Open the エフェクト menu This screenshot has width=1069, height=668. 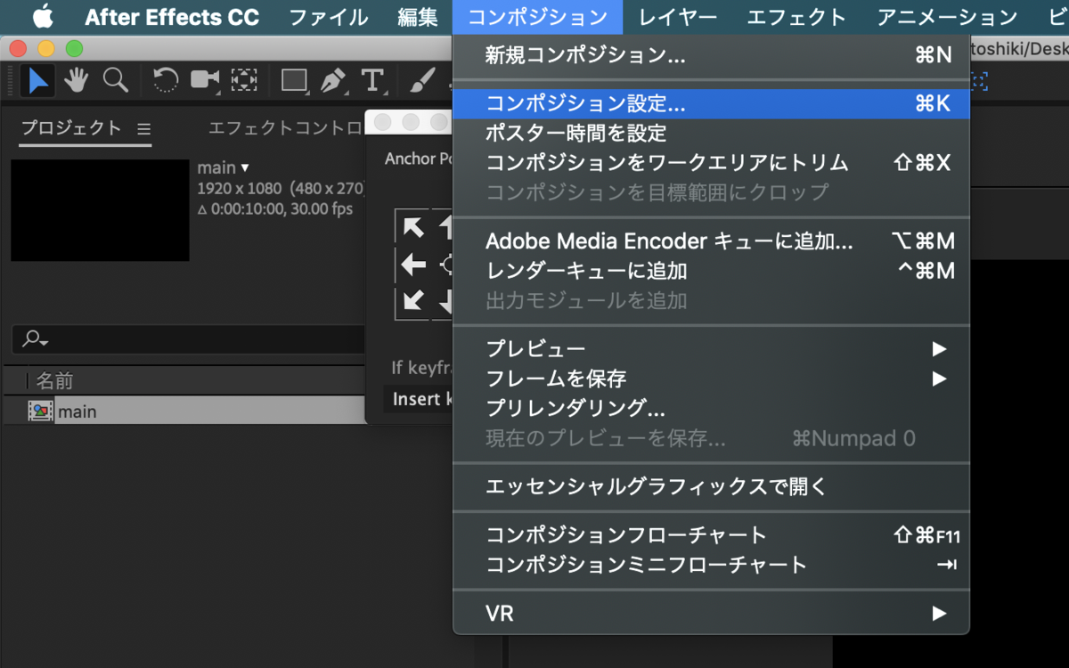[796, 17]
